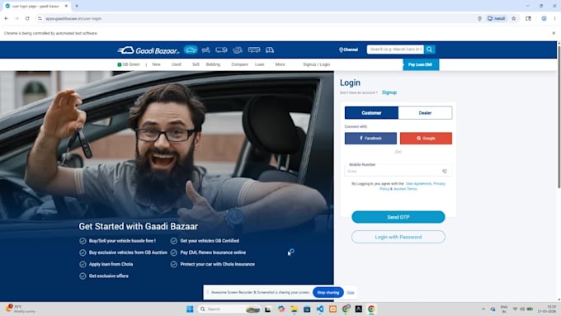Open the Chrome three-dot menu
Image resolution: width=561 pixels, height=316 pixels.
555,18
